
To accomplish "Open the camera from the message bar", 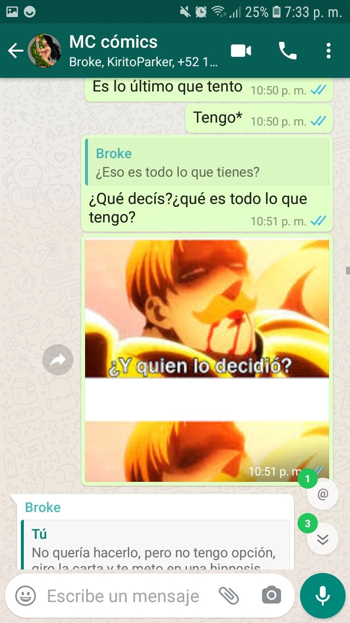I will click(x=271, y=595).
